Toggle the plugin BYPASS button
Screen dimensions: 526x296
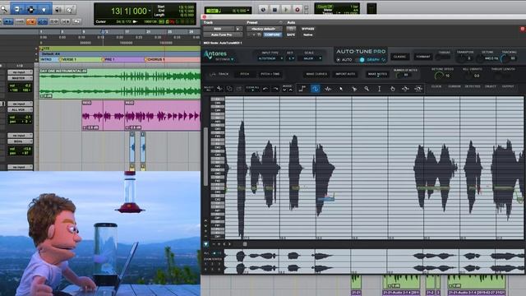tap(307, 29)
